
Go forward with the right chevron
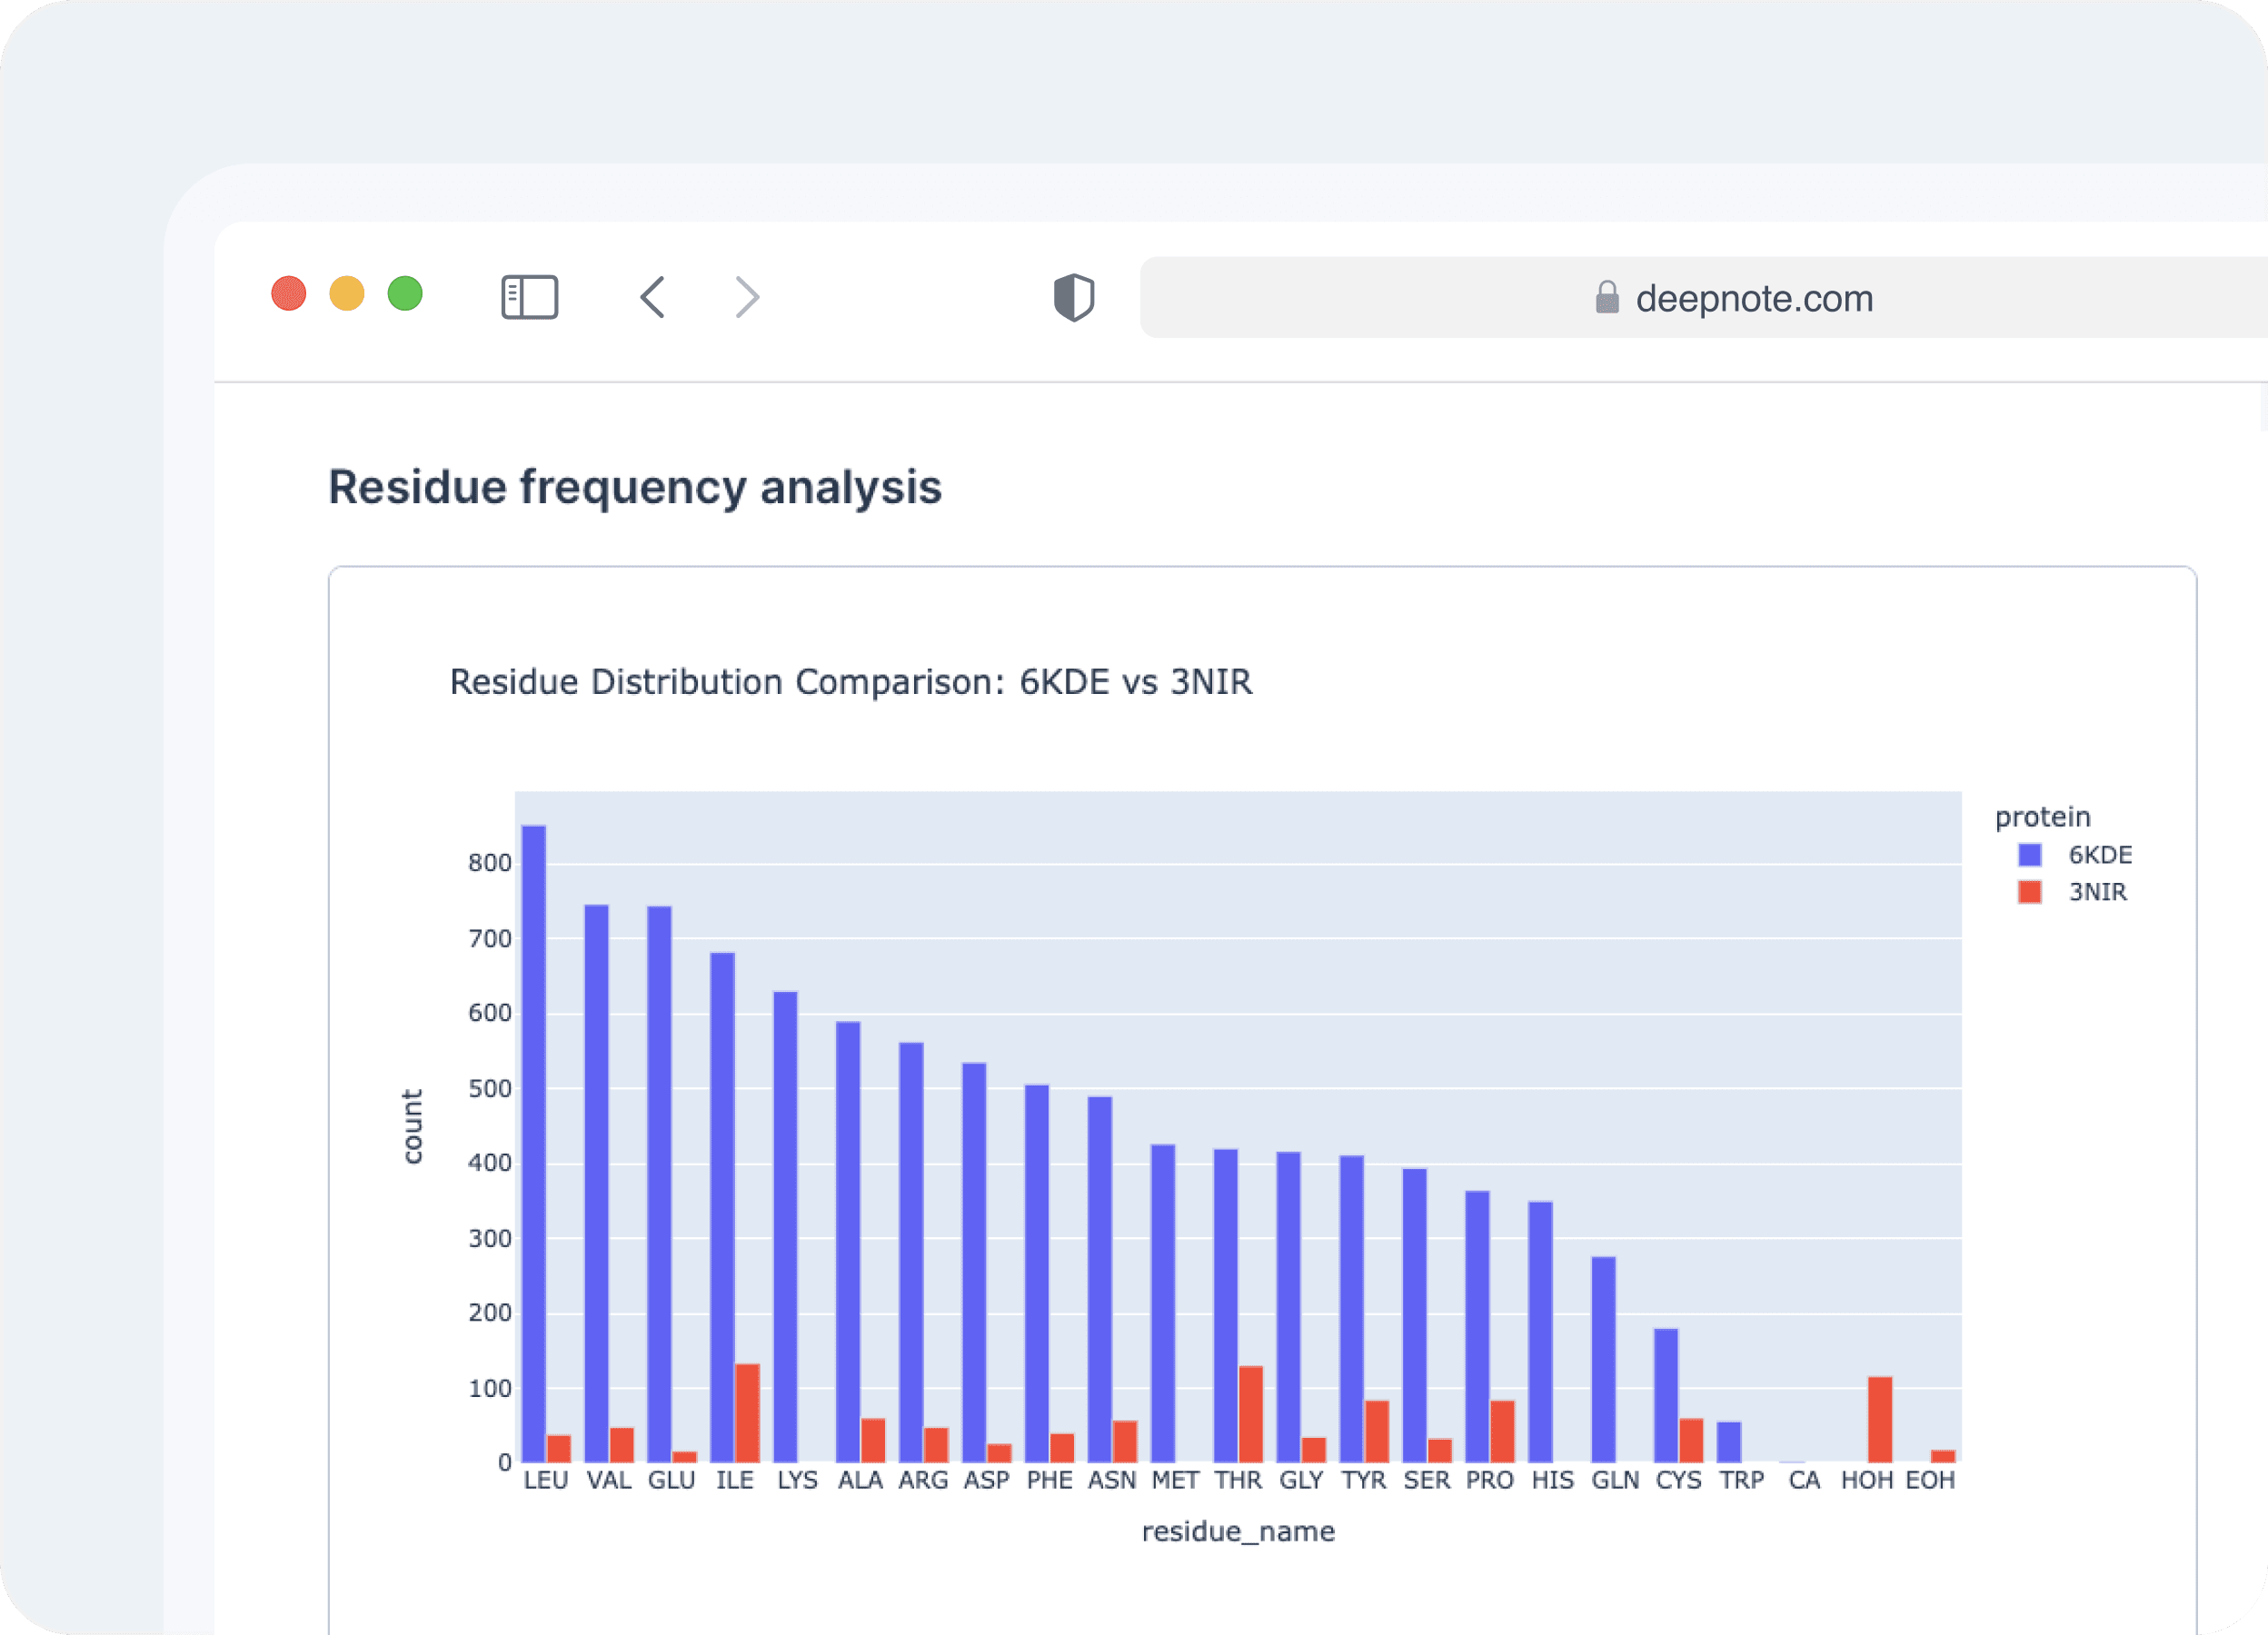click(x=747, y=297)
